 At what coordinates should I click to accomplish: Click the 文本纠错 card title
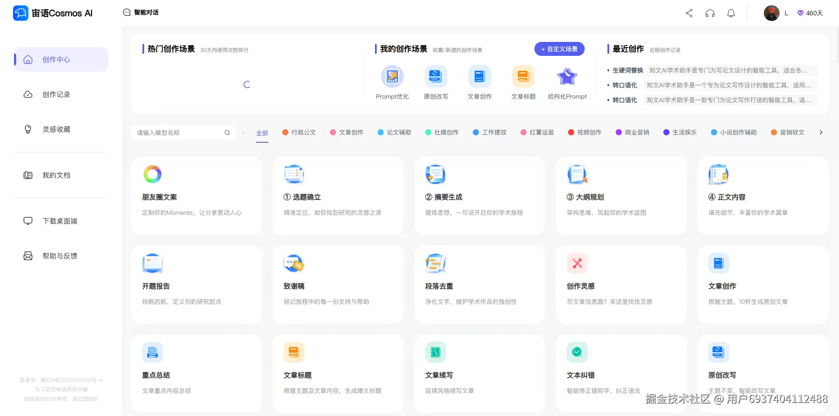click(x=581, y=375)
